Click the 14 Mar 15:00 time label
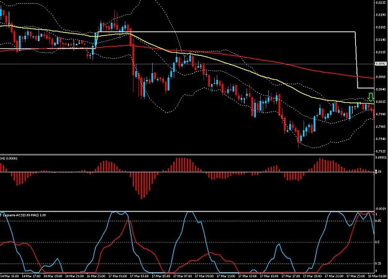 pyautogui.click(x=9, y=276)
